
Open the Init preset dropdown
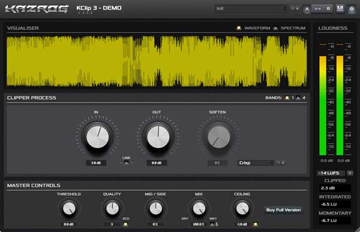251,8
